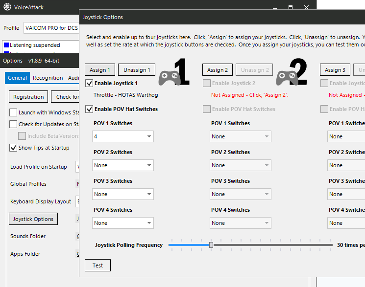Open joystick 3 POV 1 Switches dropdown
The height and width of the screenshot is (287, 365).
coord(346,136)
